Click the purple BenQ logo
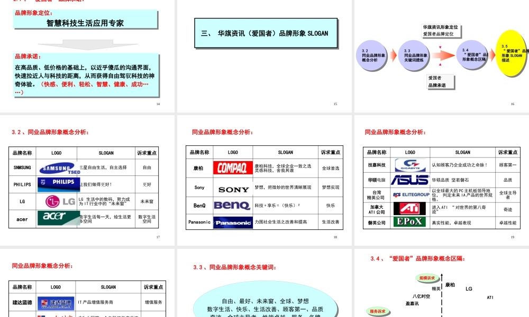 [x=232, y=205]
